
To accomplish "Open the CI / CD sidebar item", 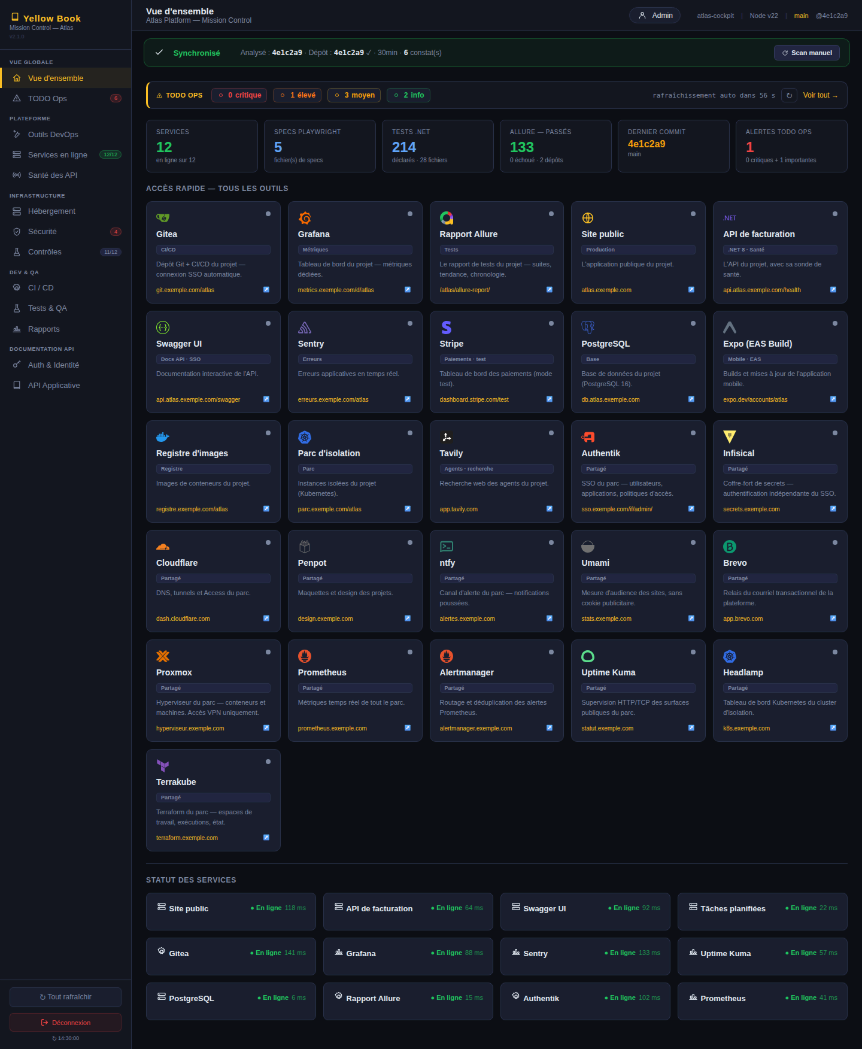I will point(66,287).
